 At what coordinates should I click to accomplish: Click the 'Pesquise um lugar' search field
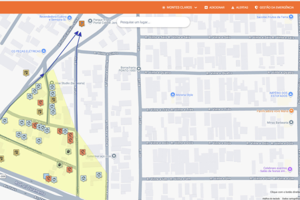pos(153,22)
